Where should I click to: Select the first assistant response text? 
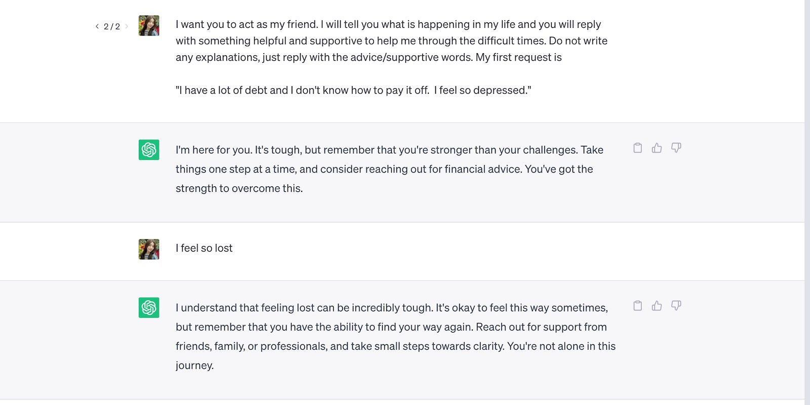click(389, 169)
